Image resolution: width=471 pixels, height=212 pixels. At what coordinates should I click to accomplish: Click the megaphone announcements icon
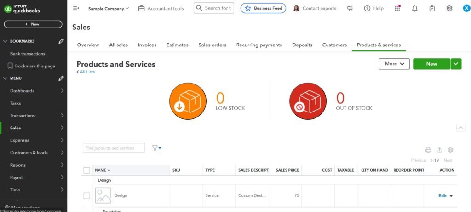click(x=350, y=8)
